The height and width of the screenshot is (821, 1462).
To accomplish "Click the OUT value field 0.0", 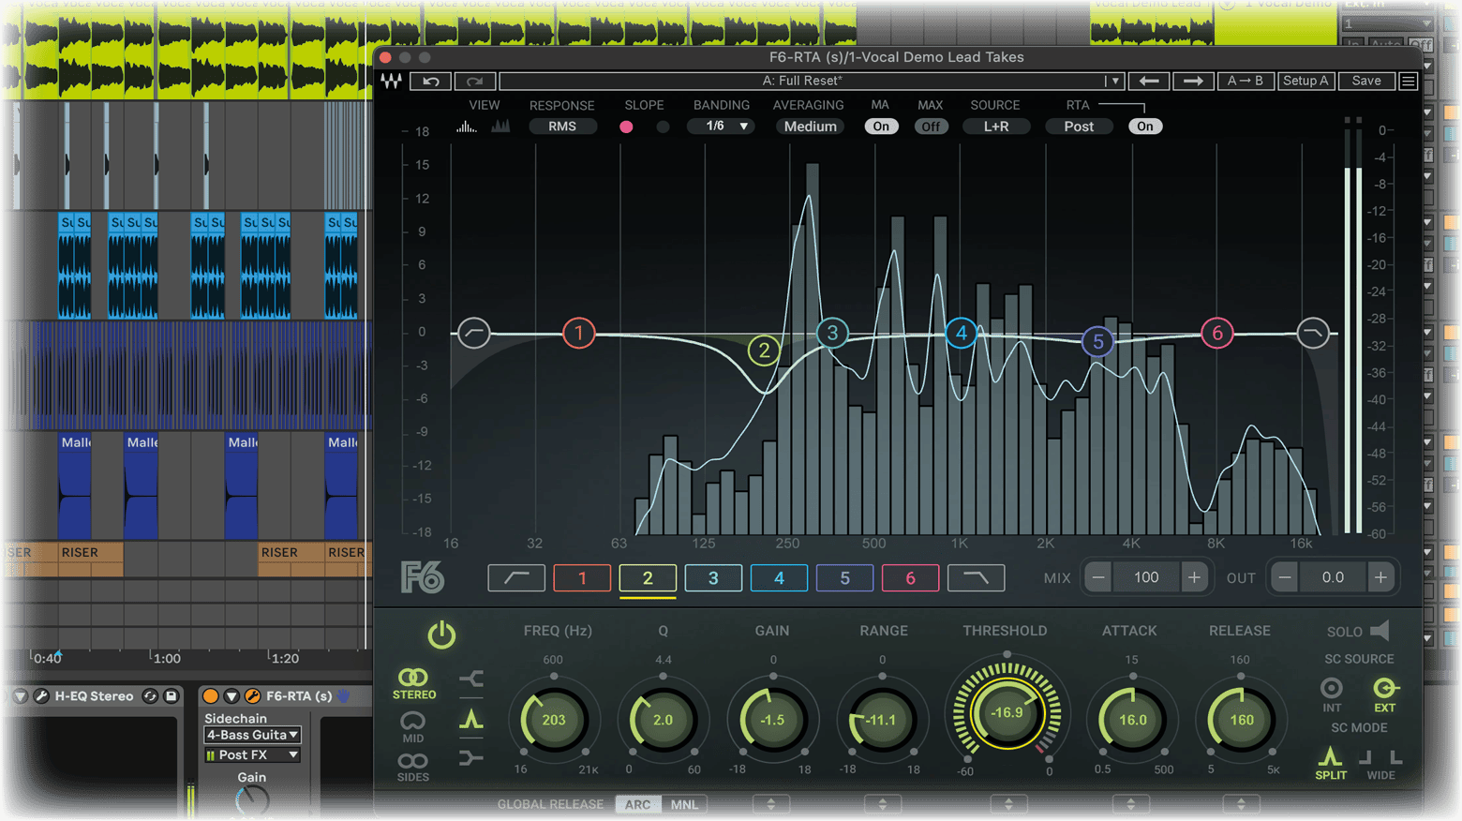I will click(x=1332, y=578).
